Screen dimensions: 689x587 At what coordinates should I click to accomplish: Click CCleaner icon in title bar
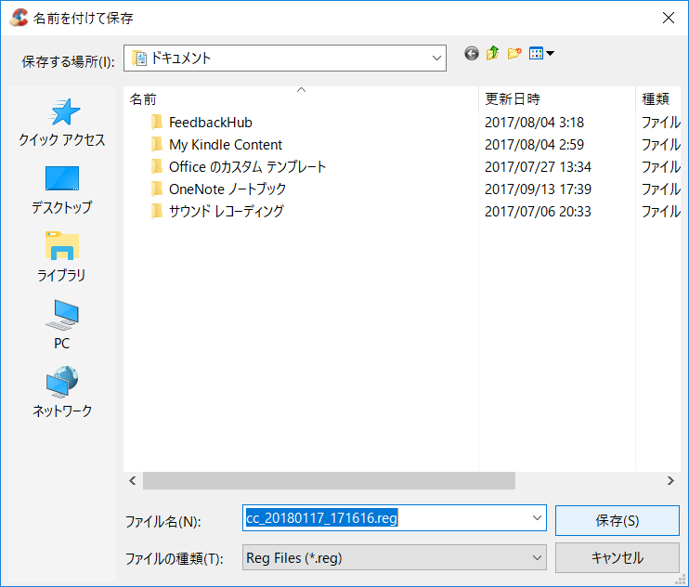point(19,18)
